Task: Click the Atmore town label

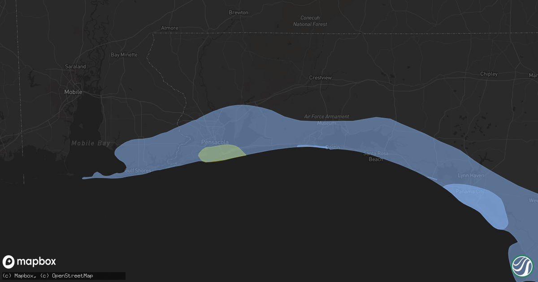Action: [x=169, y=28]
